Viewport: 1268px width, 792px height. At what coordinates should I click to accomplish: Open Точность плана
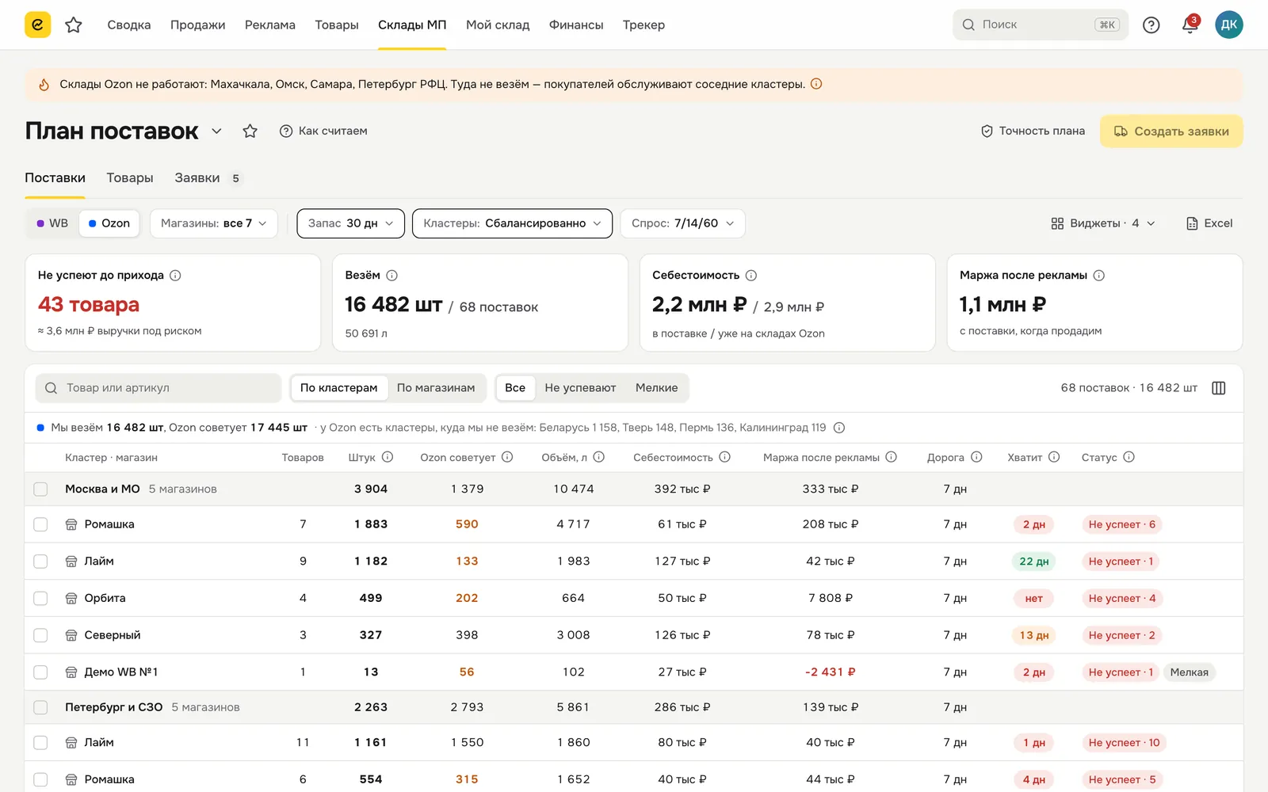point(1033,131)
